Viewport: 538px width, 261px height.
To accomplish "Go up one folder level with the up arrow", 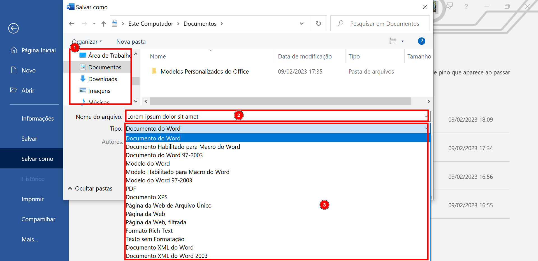I will (x=103, y=23).
